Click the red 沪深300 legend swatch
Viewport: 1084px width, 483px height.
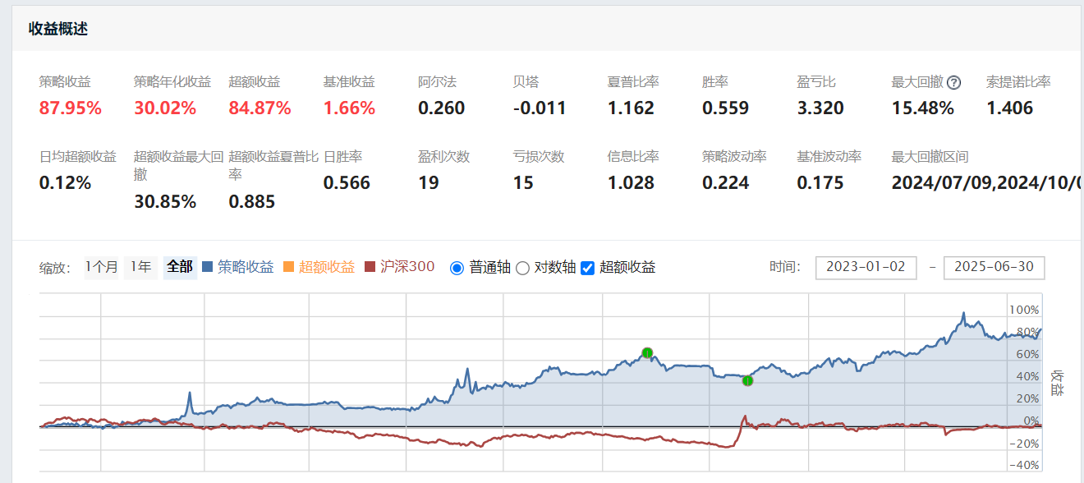tap(370, 267)
